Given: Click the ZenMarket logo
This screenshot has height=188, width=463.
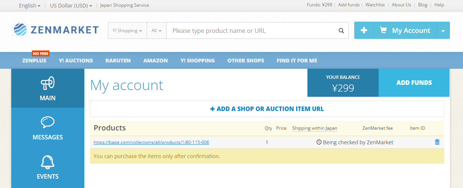Looking at the screenshot, I should 56,30.
